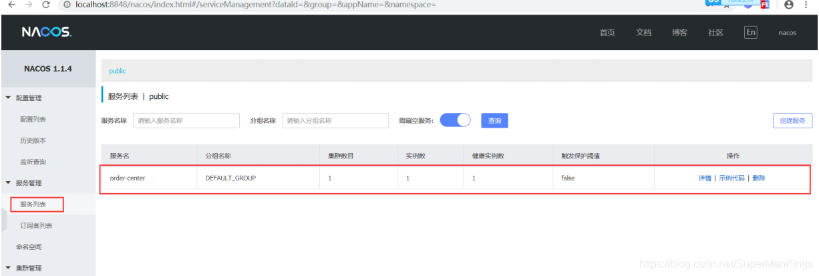Click the 创建服务 button
Image resolution: width=819 pixels, height=276 pixels.
pyautogui.click(x=792, y=120)
